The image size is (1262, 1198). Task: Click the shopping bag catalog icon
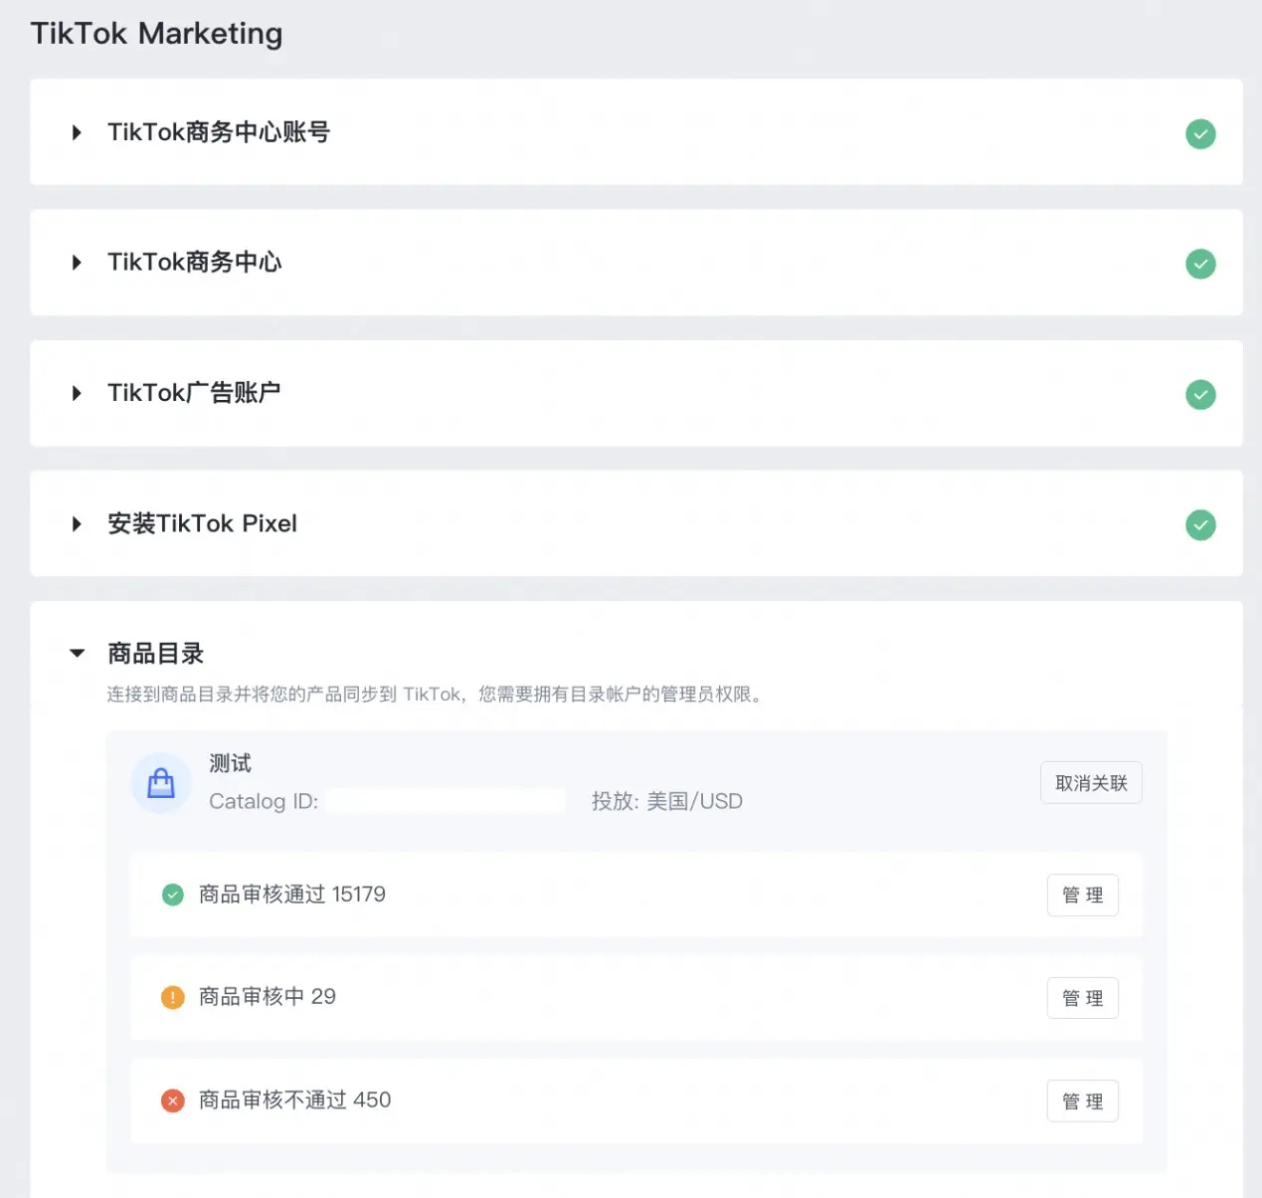(x=161, y=783)
